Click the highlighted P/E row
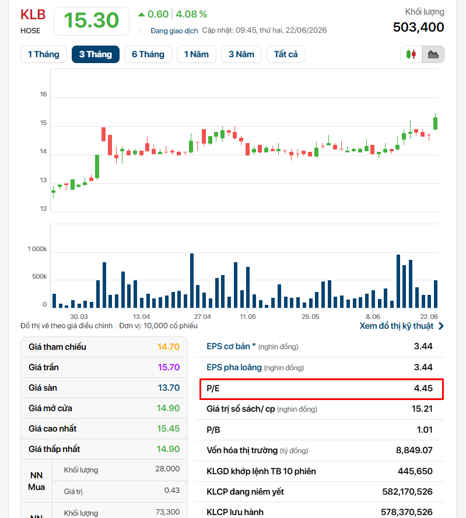The width and height of the screenshot is (466, 518). tap(322, 389)
